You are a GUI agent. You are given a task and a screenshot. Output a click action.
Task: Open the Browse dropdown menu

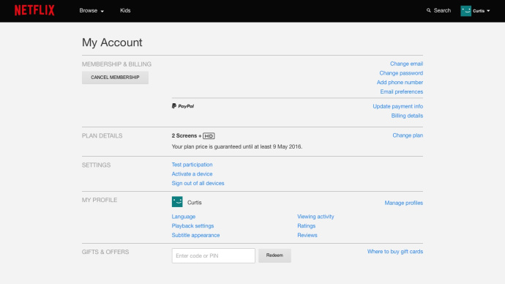tap(91, 11)
